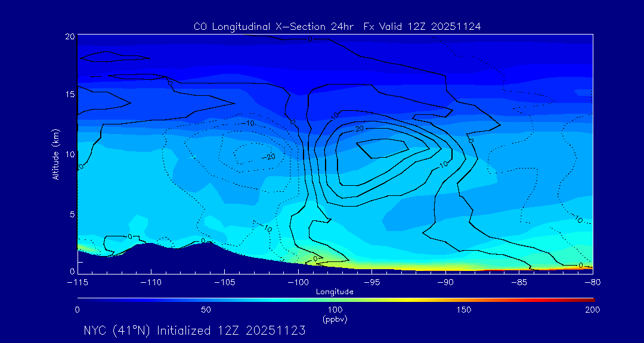Click the 0 label on color scale

(x=77, y=310)
